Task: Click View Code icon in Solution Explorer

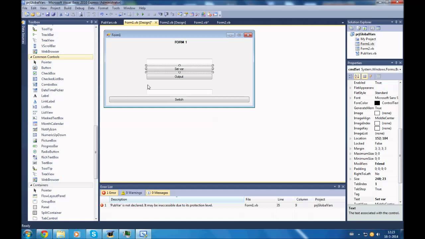Action: (x=372, y=28)
